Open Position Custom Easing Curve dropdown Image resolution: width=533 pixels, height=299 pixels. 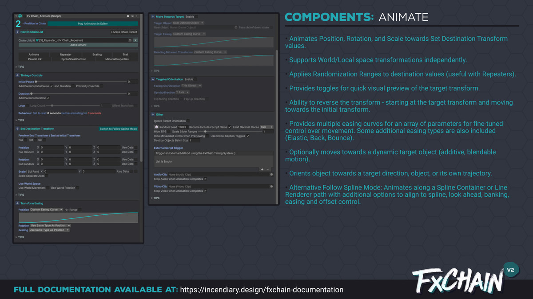point(46,210)
